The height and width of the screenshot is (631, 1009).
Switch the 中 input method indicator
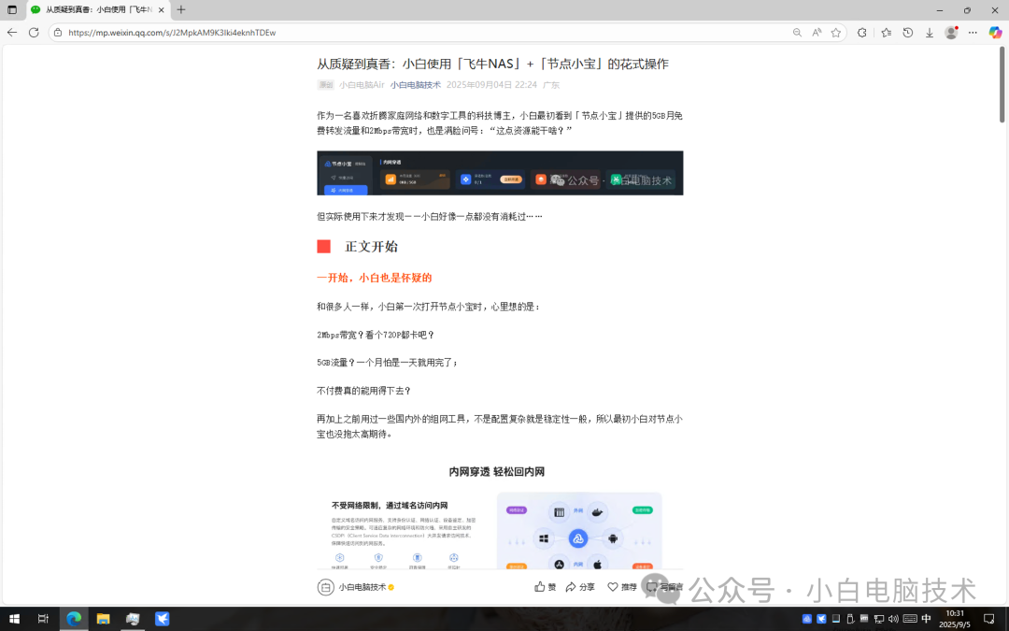[x=927, y=619]
